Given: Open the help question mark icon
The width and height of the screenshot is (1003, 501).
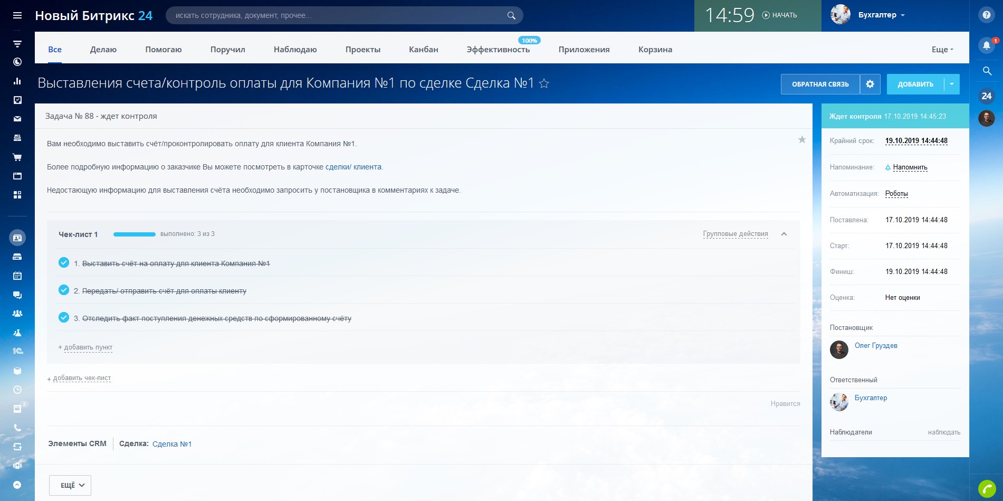Looking at the screenshot, I should [x=986, y=15].
